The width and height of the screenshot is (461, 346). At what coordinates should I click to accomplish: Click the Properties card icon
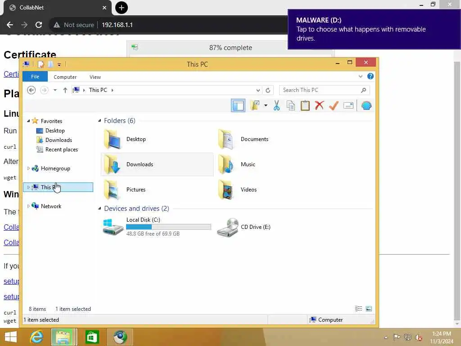[348, 105]
